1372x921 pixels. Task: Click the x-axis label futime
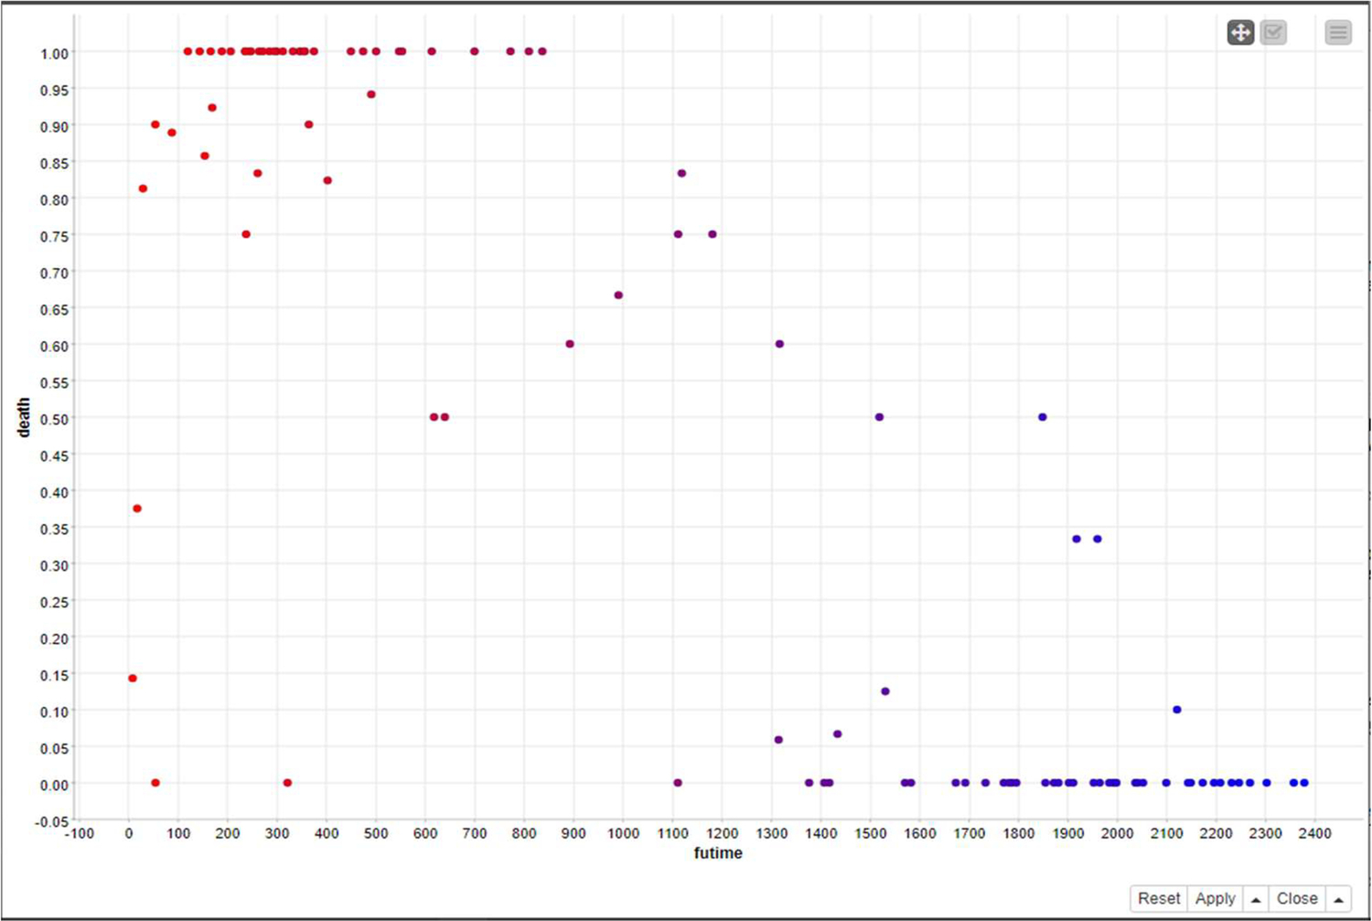tap(718, 853)
